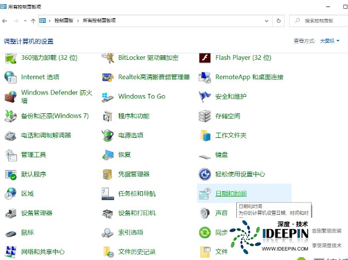348x260 pixels.
Task: Open the 文件历史记录 icon
Action: coord(108,252)
